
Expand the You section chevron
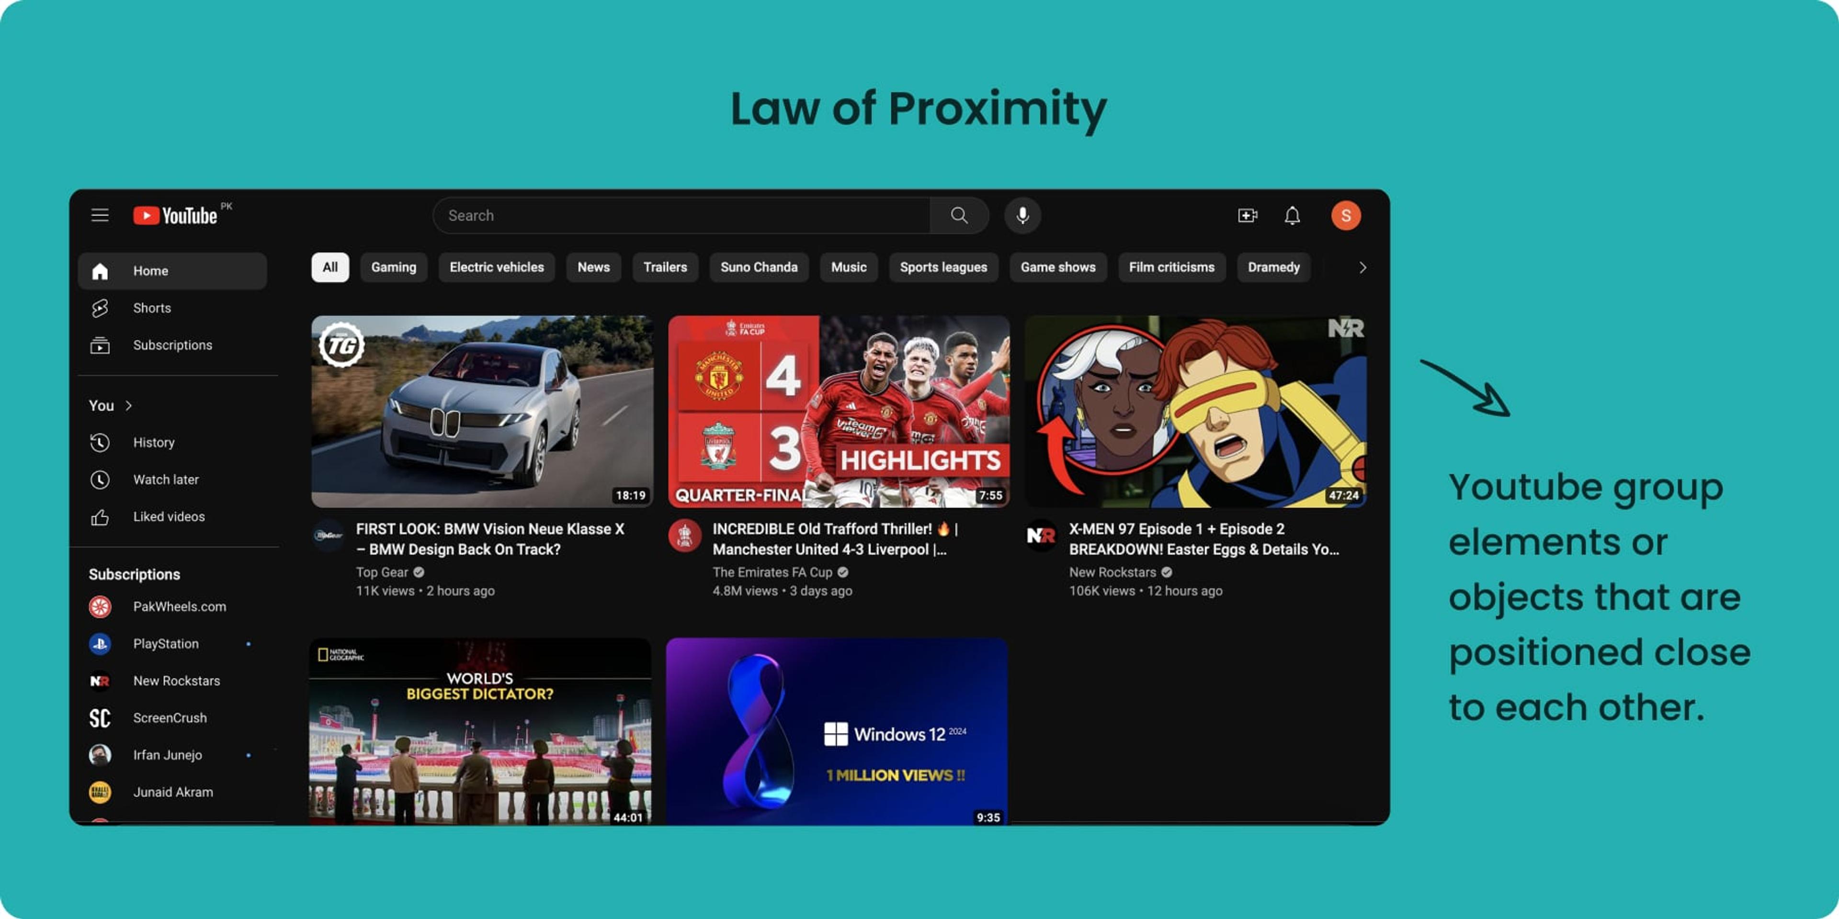(128, 405)
